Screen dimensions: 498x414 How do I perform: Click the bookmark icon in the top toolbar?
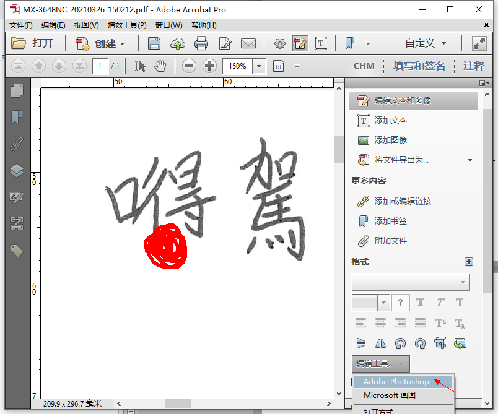350,43
